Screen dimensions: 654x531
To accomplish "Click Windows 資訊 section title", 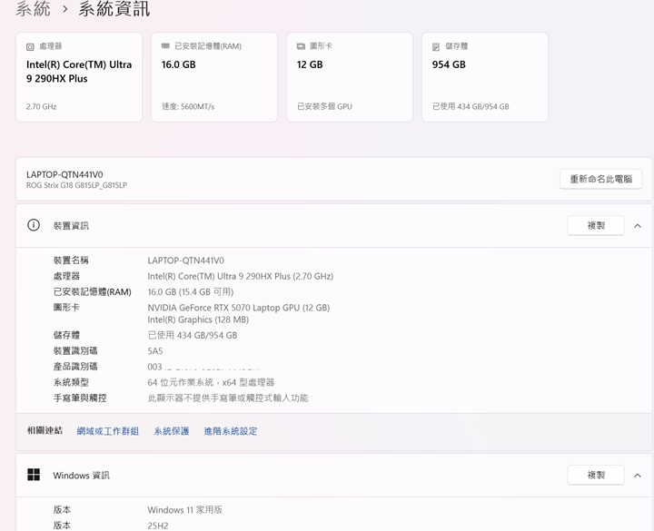I will [81, 475].
